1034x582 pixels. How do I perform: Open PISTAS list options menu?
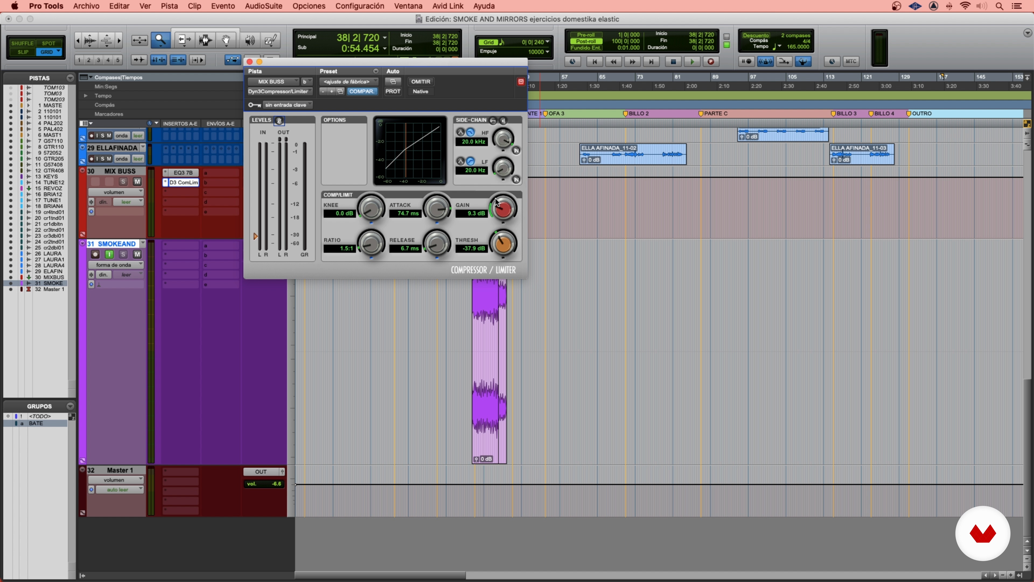70,78
